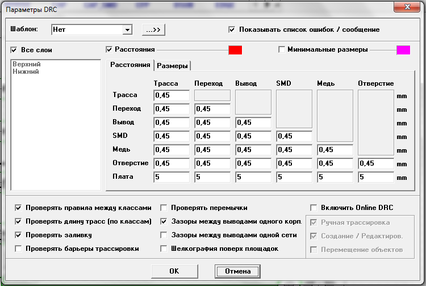Switch to the Размеры tab
The image size is (426, 286).
[173, 65]
